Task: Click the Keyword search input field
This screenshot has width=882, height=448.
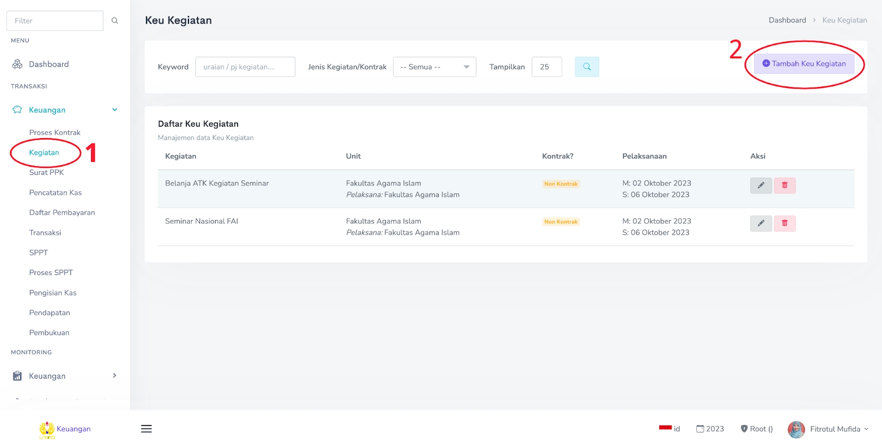Action: coord(245,67)
